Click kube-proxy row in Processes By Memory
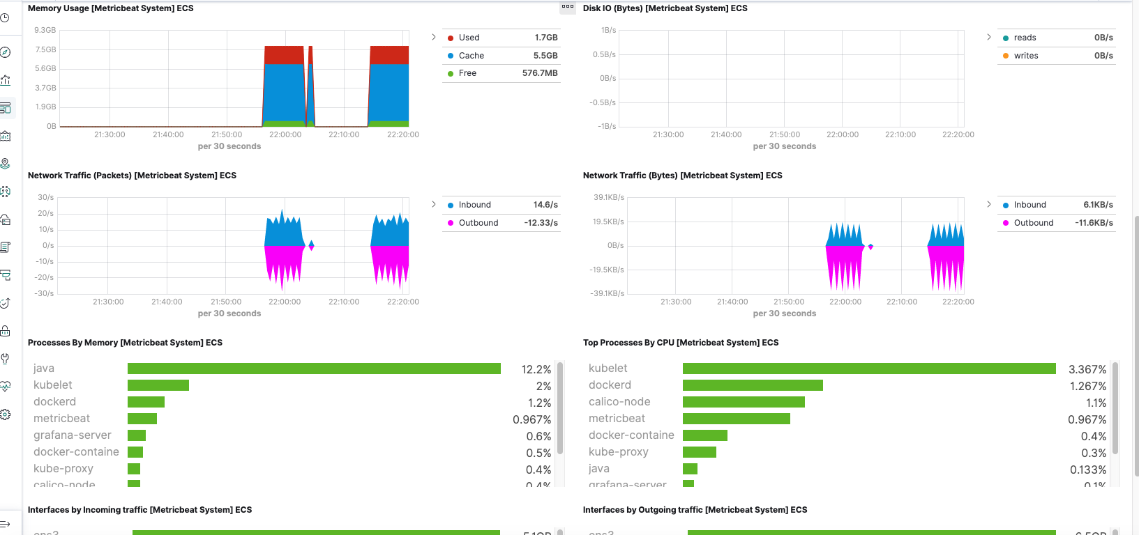 coord(292,469)
